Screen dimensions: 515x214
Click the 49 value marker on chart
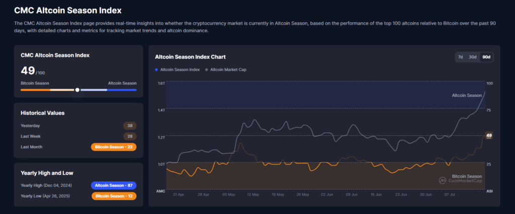[489, 135]
